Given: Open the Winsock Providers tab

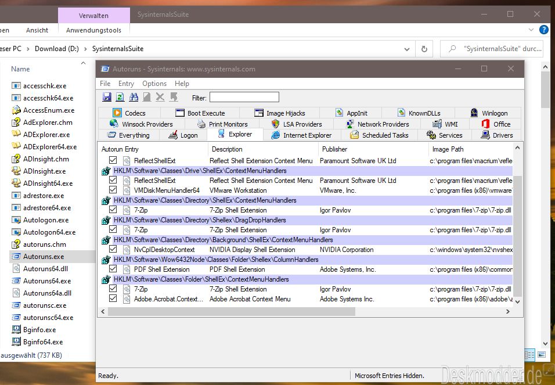Looking at the screenshot, I should point(141,124).
